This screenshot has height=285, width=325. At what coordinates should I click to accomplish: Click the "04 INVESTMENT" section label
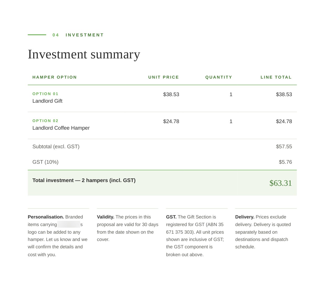click(x=78, y=35)
